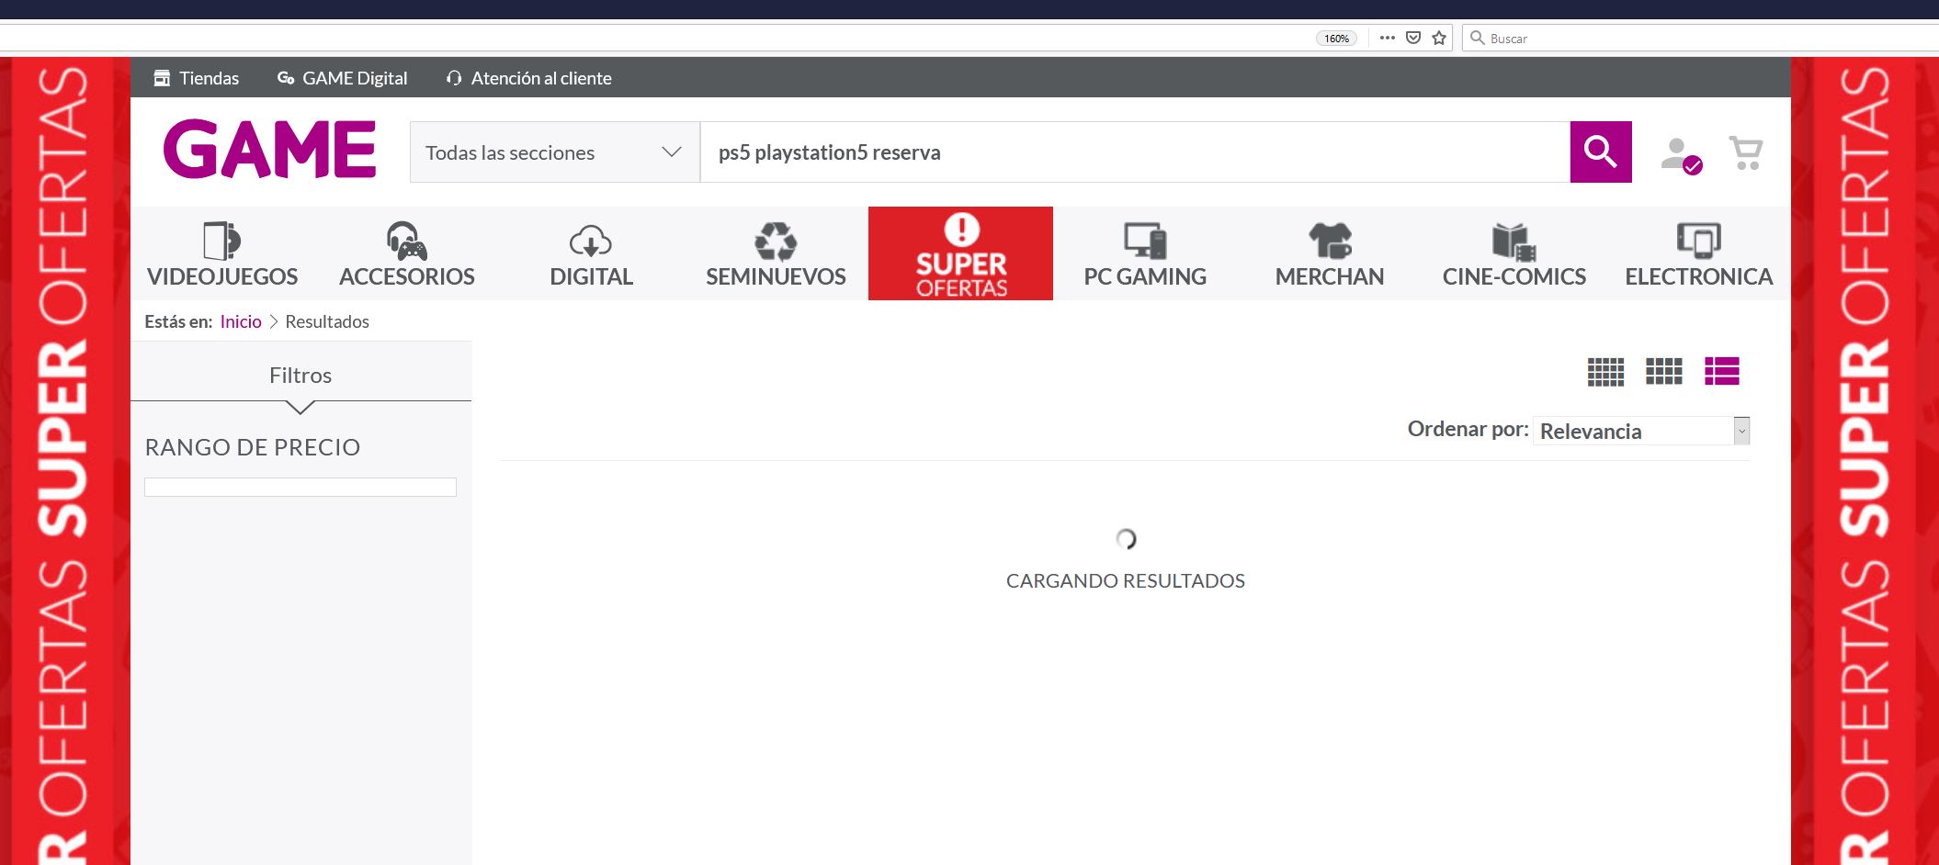This screenshot has height=865, width=1939.
Task: Open the MERCHAN category
Action: (1330, 254)
